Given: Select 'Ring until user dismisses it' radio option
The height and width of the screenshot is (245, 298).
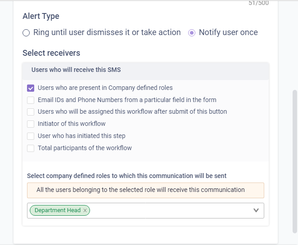Looking at the screenshot, I should tap(26, 33).
